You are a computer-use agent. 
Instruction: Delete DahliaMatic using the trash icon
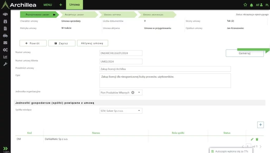coord(257,139)
